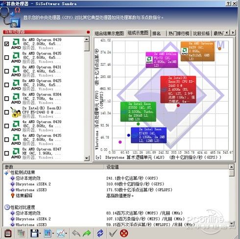Click the red cancel X icon

(x=124, y=233)
